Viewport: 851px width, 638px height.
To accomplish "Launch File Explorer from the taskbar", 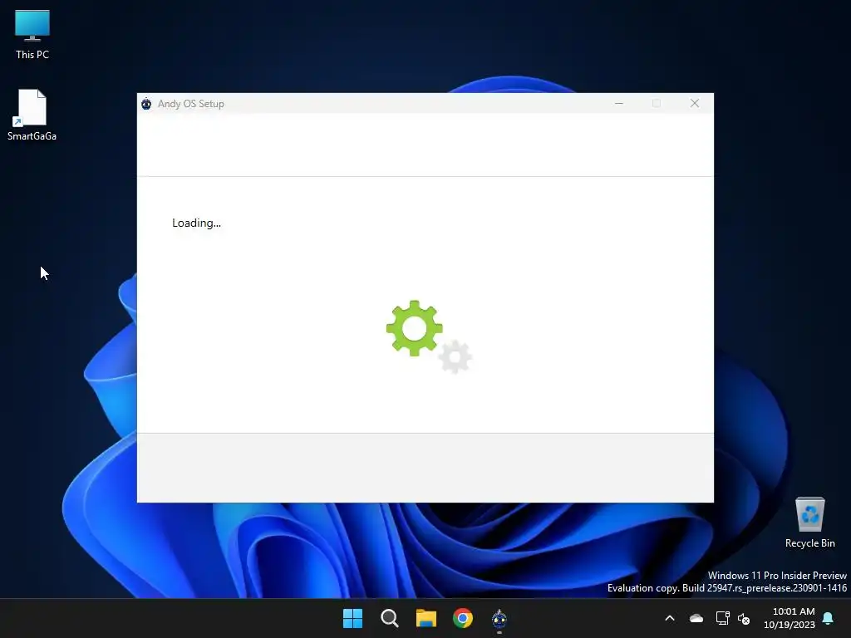I will 426,618.
